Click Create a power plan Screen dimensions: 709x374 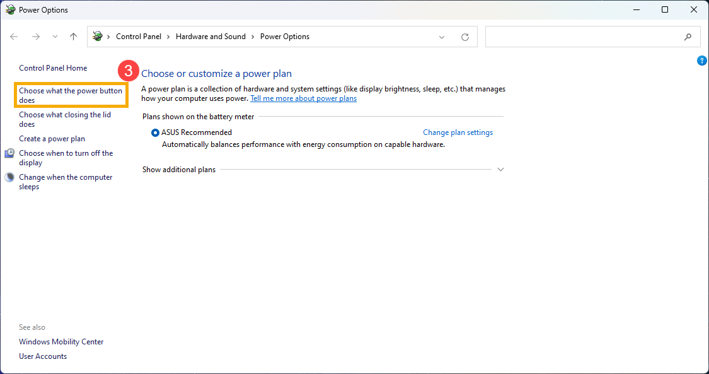(x=52, y=139)
